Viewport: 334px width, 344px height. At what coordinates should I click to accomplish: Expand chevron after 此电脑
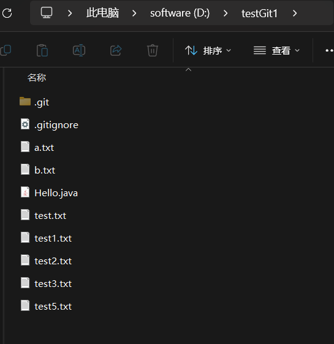pos(134,13)
